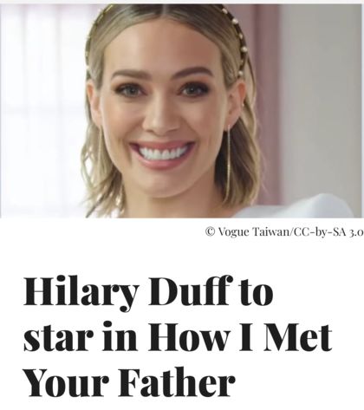
Task: Select the word star in headline
Action: tap(59, 338)
